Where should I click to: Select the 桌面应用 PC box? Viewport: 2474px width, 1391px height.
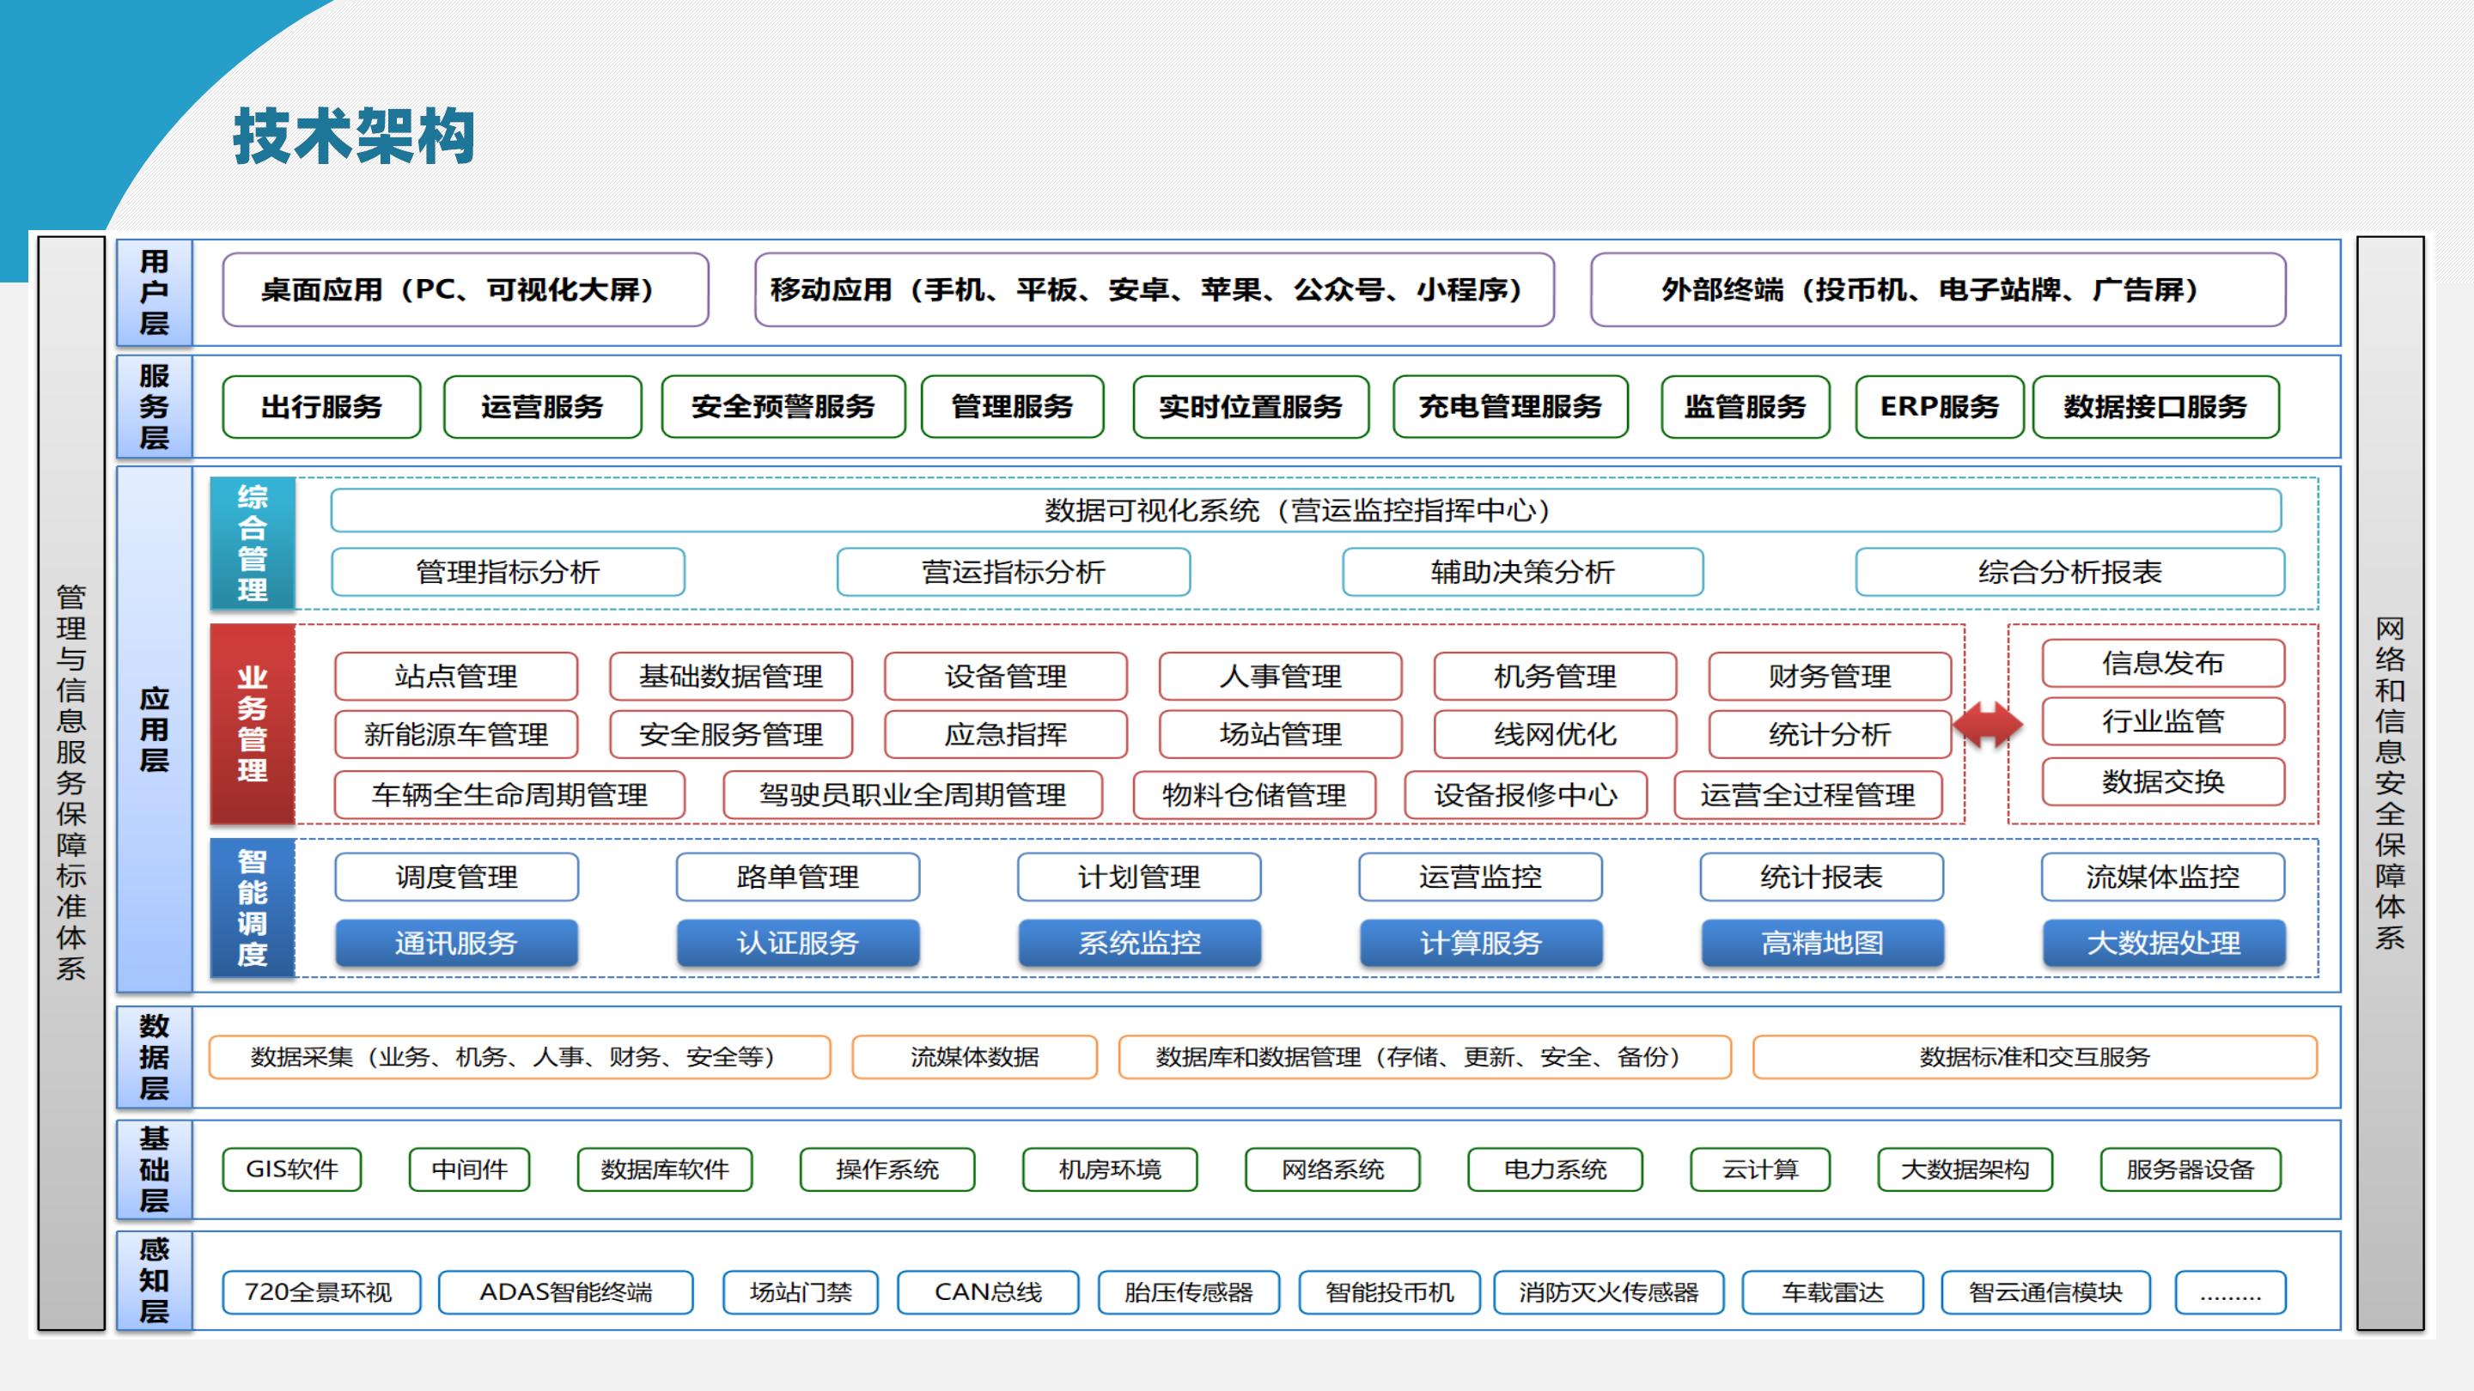(x=465, y=290)
